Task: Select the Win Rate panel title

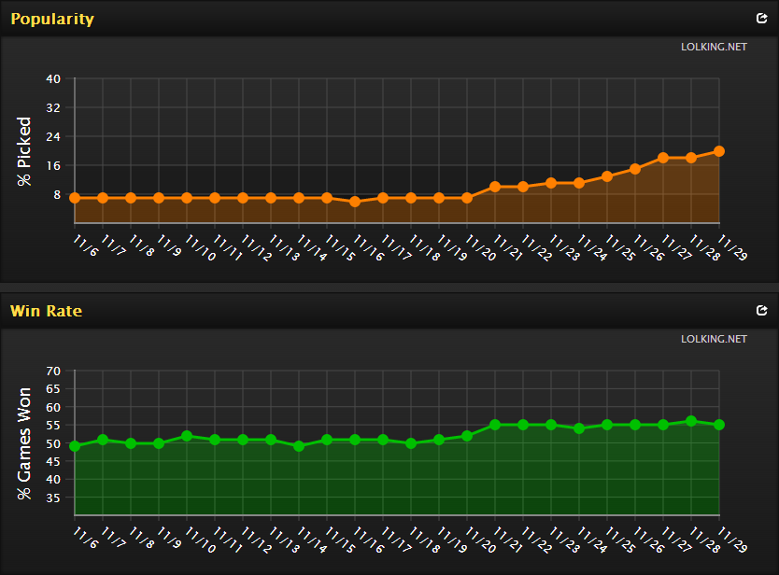Action: coord(46,311)
